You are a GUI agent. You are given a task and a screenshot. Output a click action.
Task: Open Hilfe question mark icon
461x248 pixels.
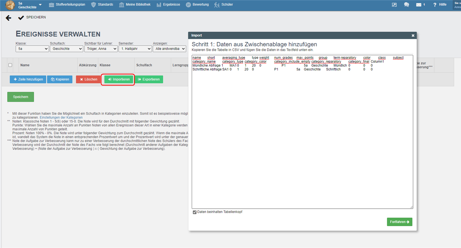click(x=435, y=5)
